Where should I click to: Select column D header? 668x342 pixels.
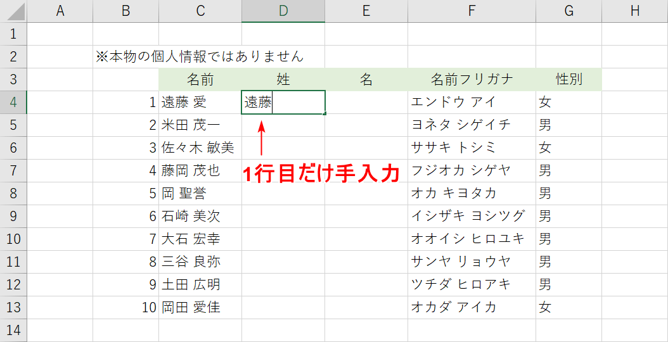[283, 11]
